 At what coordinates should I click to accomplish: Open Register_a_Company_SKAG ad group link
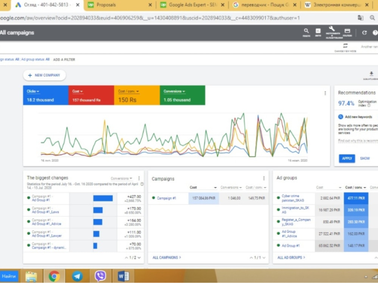(296, 222)
